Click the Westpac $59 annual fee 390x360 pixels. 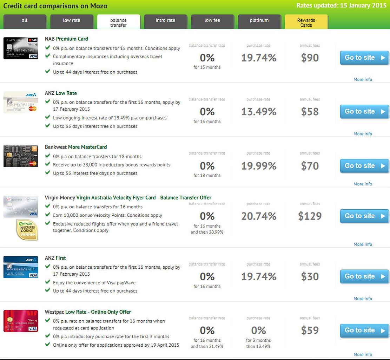310,330
